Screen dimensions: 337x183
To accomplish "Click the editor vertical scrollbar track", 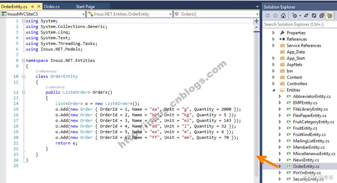I will pyautogui.click(x=256, y=103).
